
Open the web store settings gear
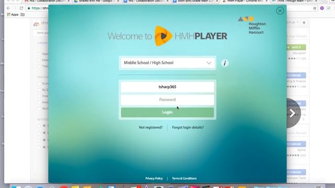pyautogui.click(x=304, y=22)
